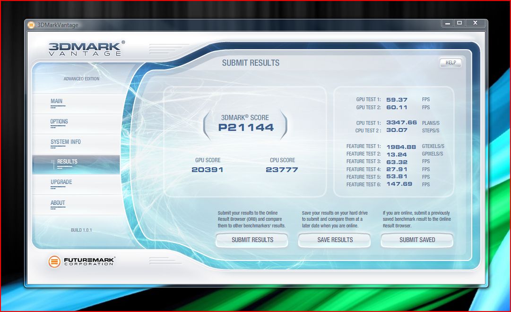Click the Submit Results page heading
This screenshot has width=511, height=312.
tap(251, 63)
